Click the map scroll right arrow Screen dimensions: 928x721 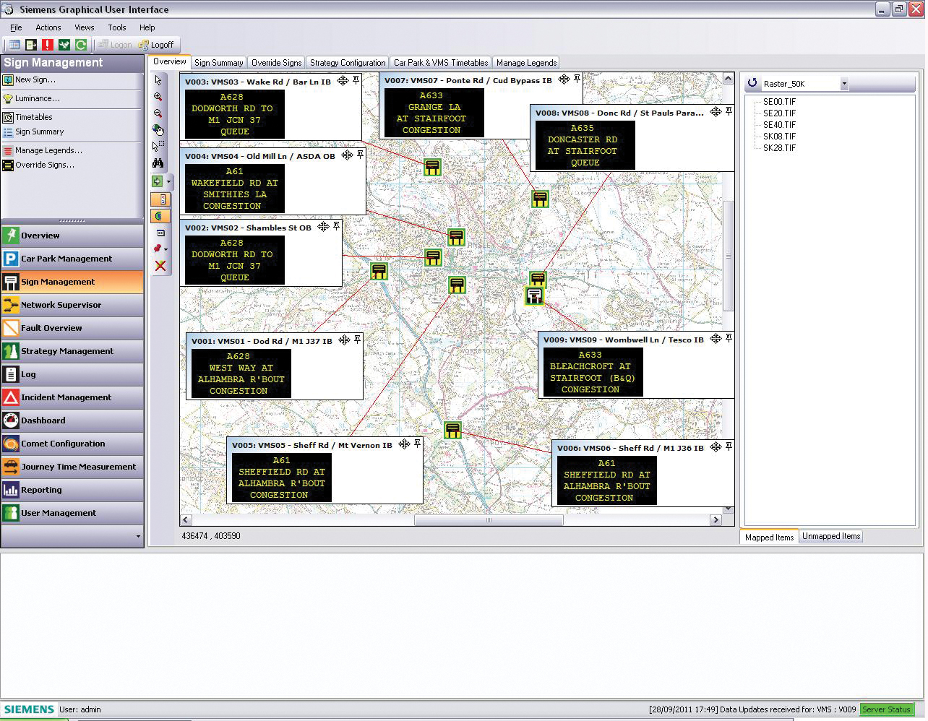click(716, 520)
